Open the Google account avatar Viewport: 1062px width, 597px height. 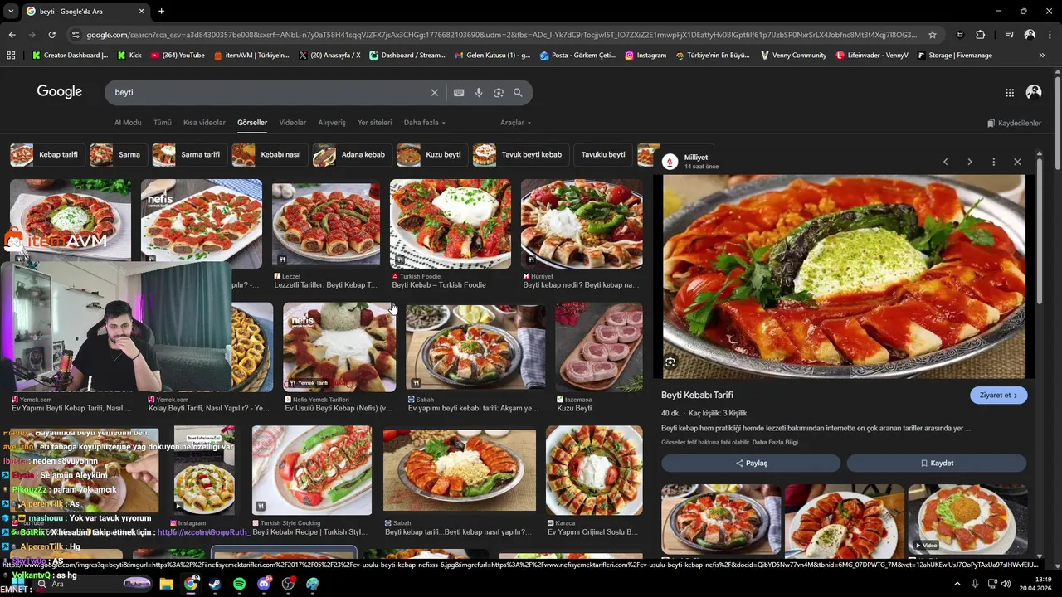pyautogui.click(x=1034, y=93)
